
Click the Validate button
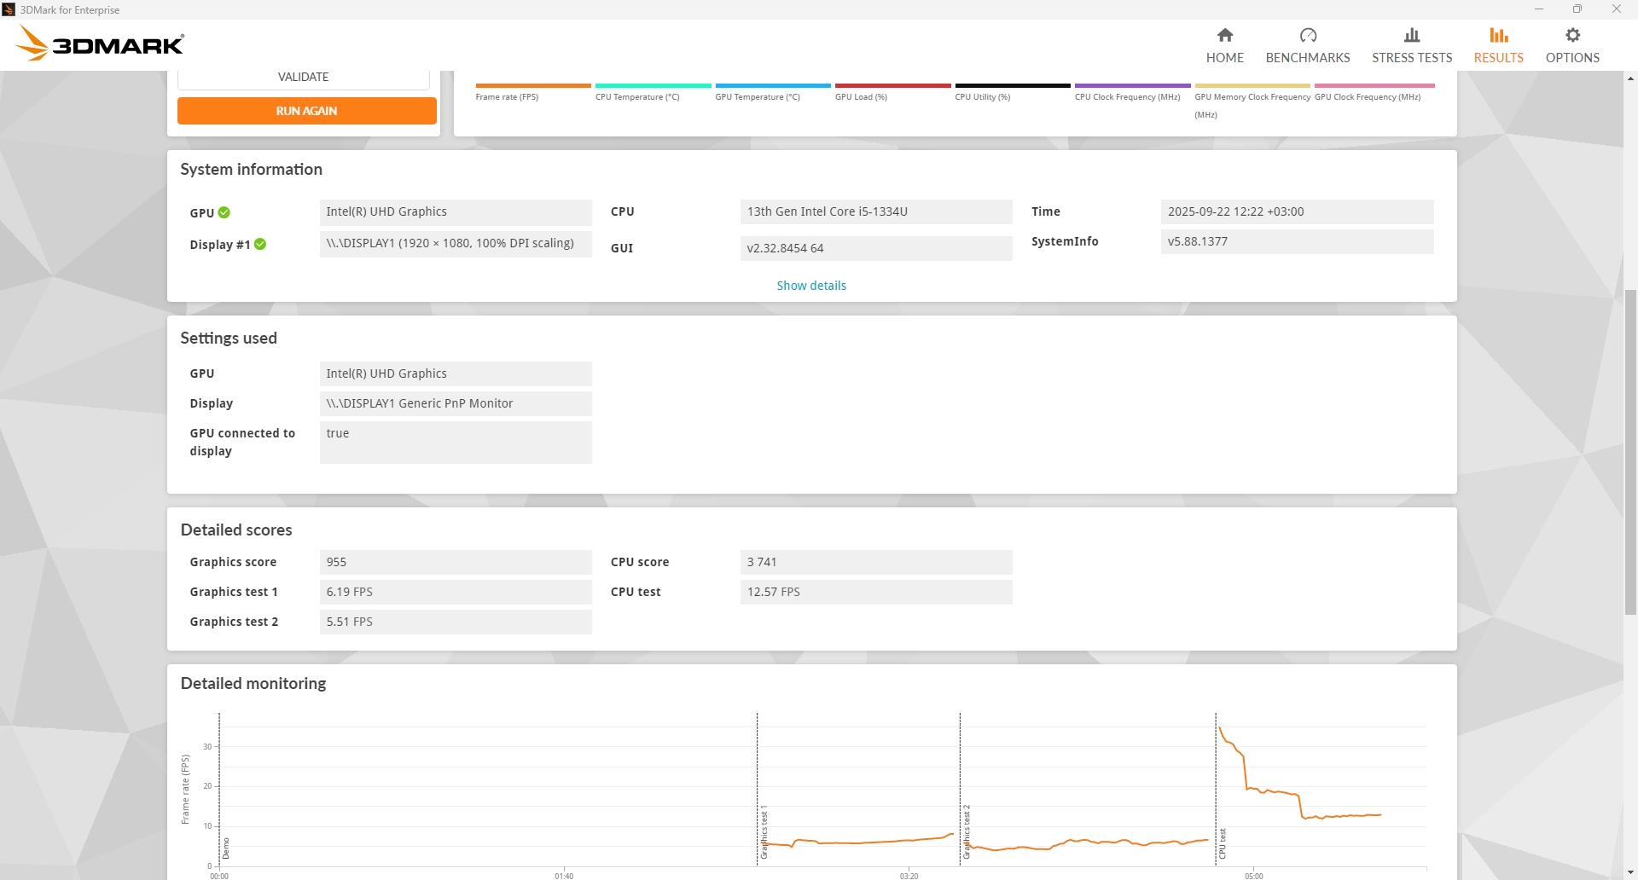tap(303, 78)
